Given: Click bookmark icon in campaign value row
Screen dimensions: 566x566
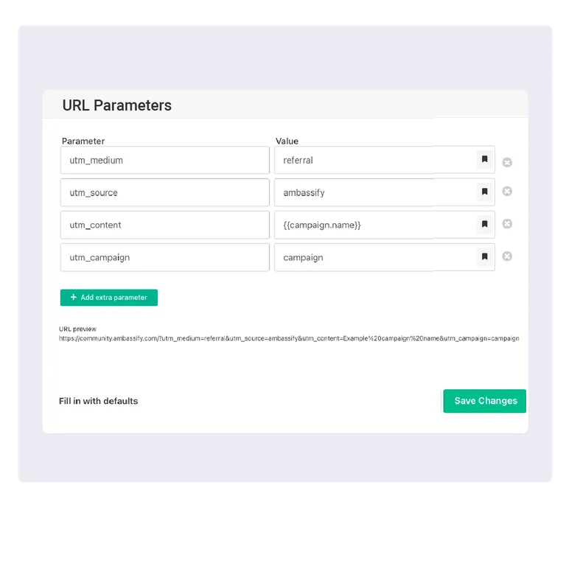Looking at the screenshot, I should coord(484,256).
